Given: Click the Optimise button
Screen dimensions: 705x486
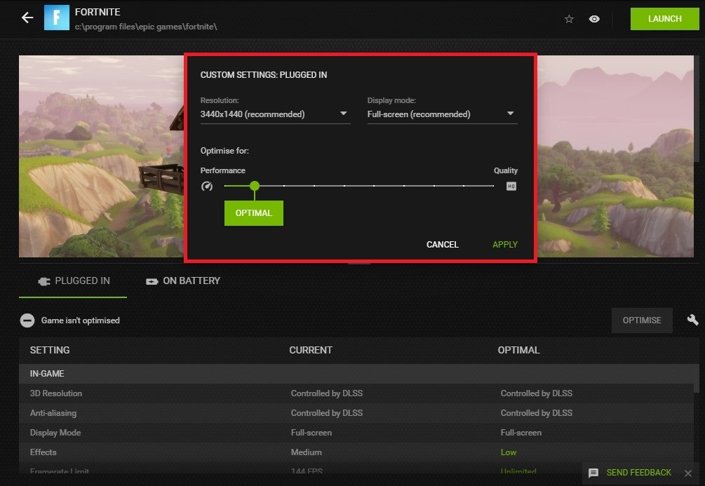Looking at the screenshot, I should click(641, 320).
